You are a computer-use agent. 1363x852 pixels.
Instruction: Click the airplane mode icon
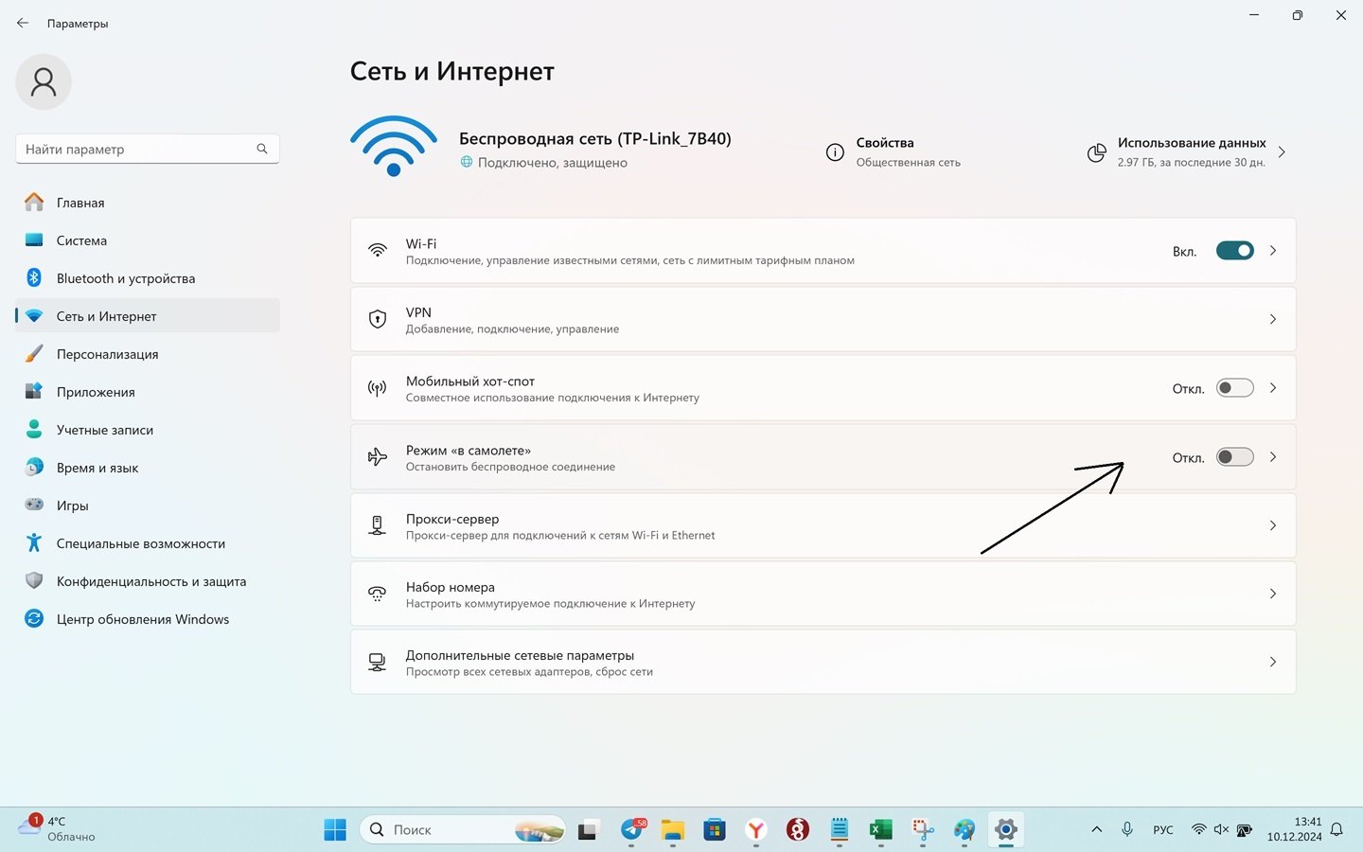coord(378,457)
